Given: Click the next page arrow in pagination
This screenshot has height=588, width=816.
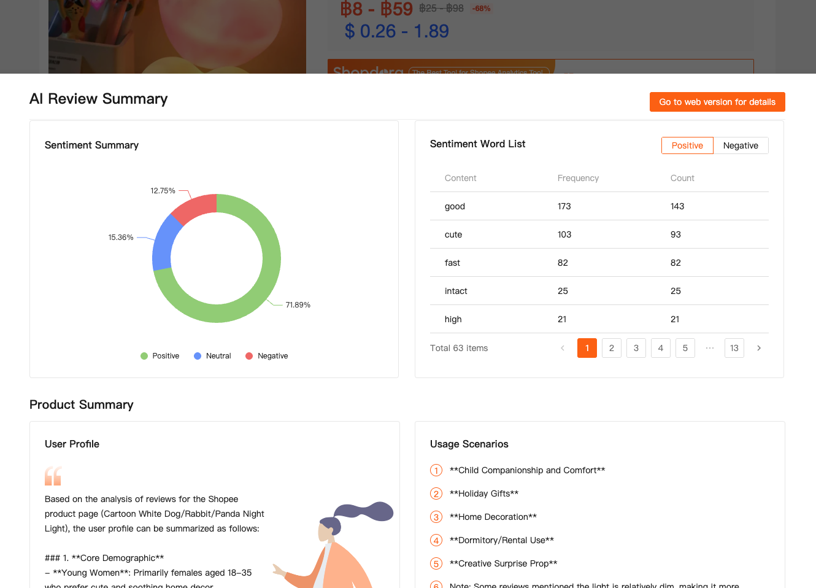Looking at the screenshot, I should pos(759,348).
